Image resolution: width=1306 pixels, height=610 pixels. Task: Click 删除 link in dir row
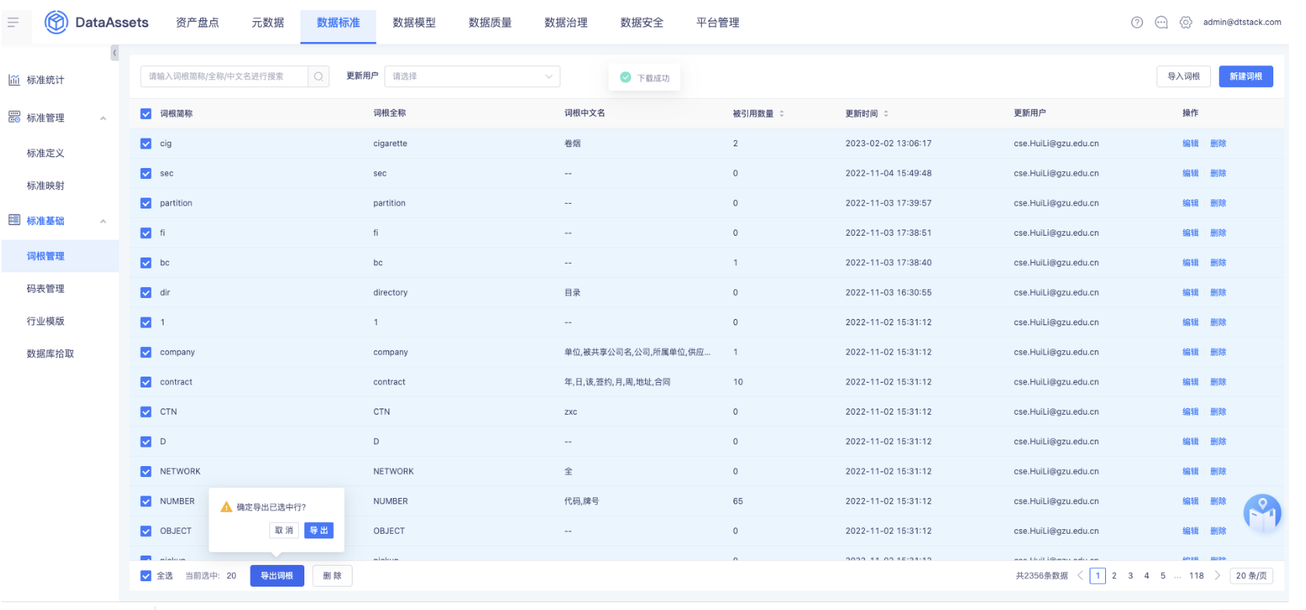click(x=1218, y=293)
